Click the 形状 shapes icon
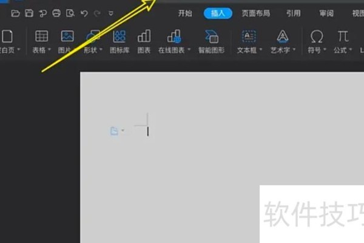Image resolution: width=364 pixels, height=243 pixels. click(93, 36)
